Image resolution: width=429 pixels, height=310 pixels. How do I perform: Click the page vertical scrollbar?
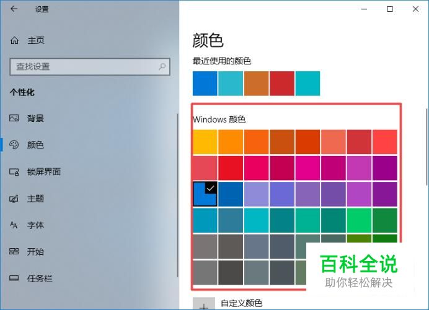427,147
